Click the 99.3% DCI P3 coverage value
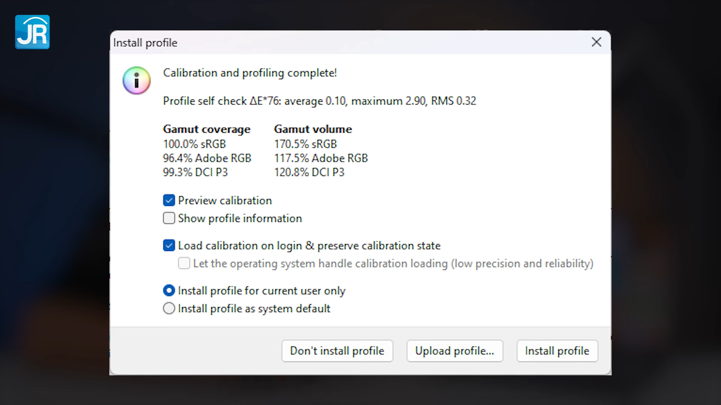Screen dimensions: 721x405 [x=195, y=172]
